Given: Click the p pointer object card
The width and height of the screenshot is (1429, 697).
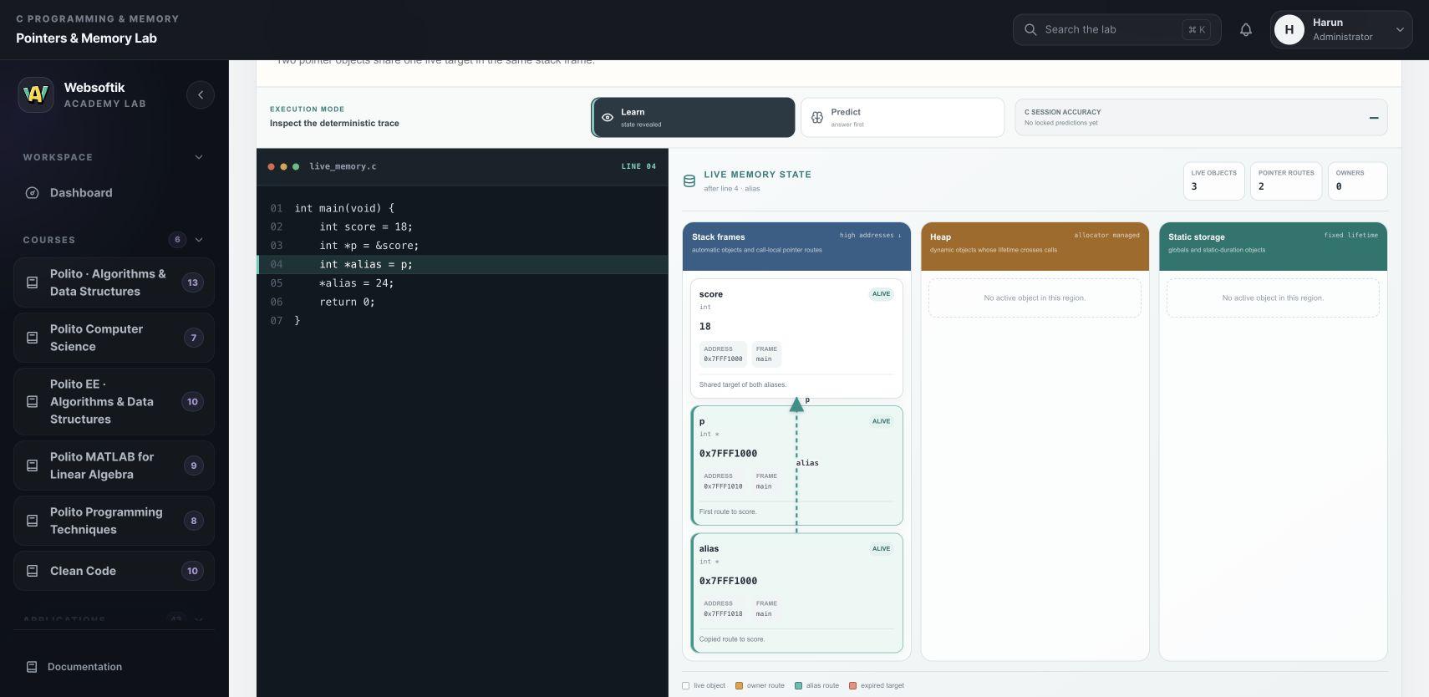Looking at the screenshot, I should tap(796, 466).
